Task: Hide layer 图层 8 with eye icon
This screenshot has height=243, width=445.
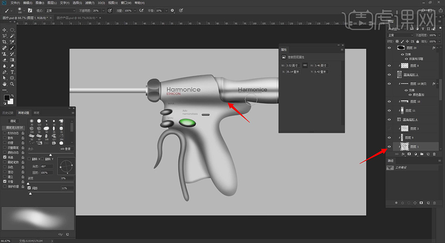Action: 389,65
